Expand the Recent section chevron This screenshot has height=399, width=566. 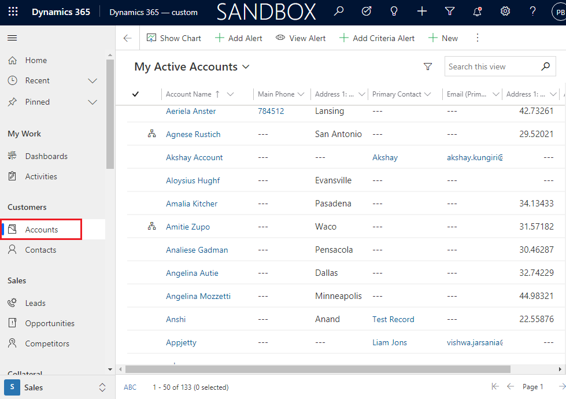tap(93, 81)
